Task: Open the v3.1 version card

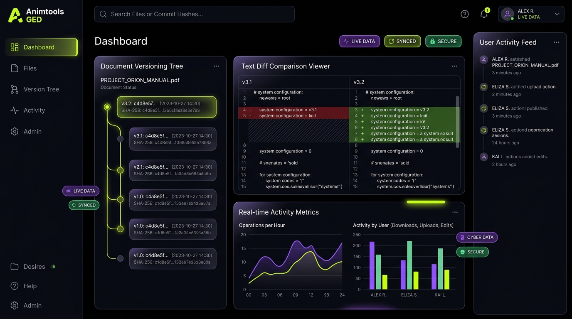Action: click(173, 139)
